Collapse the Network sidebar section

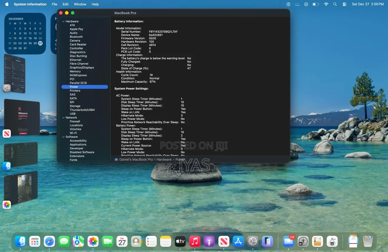coord(63,118)
